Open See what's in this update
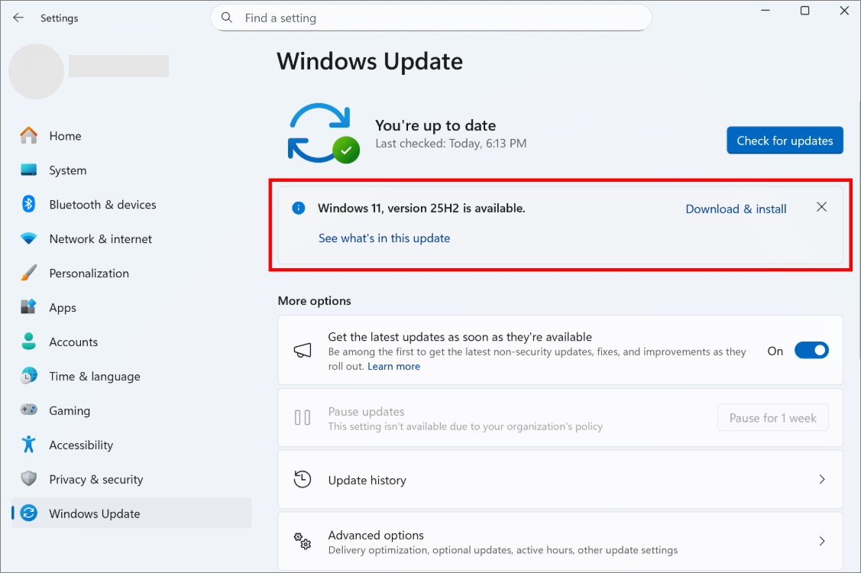861x573 pixels. coord(384,238)
